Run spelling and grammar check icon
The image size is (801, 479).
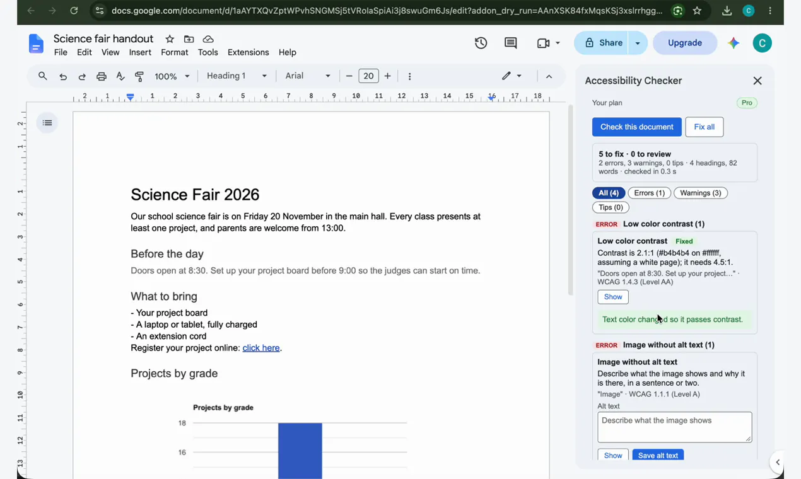120,76
